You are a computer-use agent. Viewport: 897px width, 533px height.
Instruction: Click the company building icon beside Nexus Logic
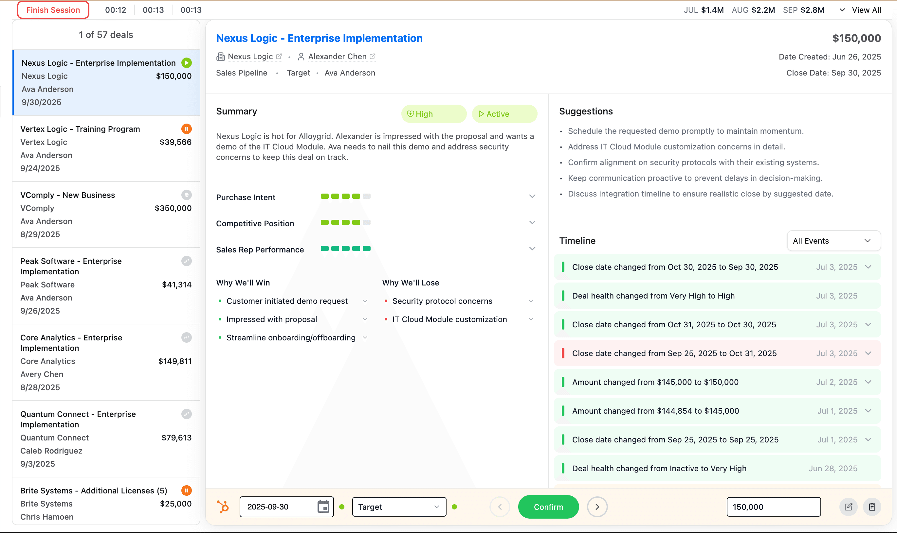220,57
